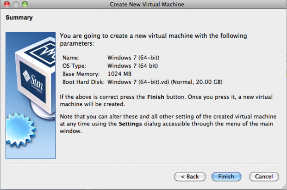Click the '1024 MB' memory value
Screen dimensions: 287x190
(x=119, y=74)
